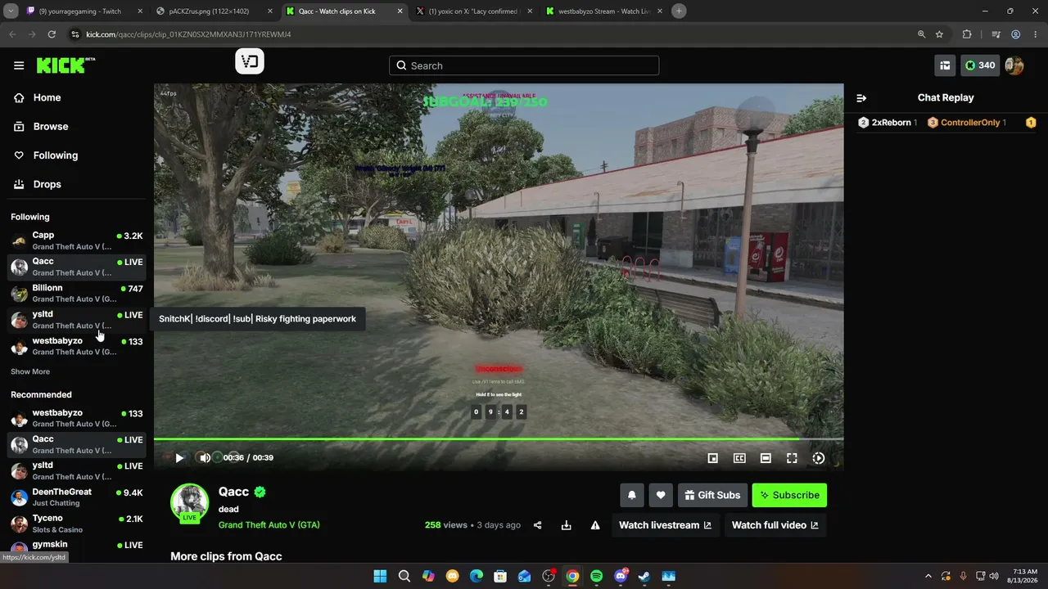Go back to the previous page

[12, 34]
